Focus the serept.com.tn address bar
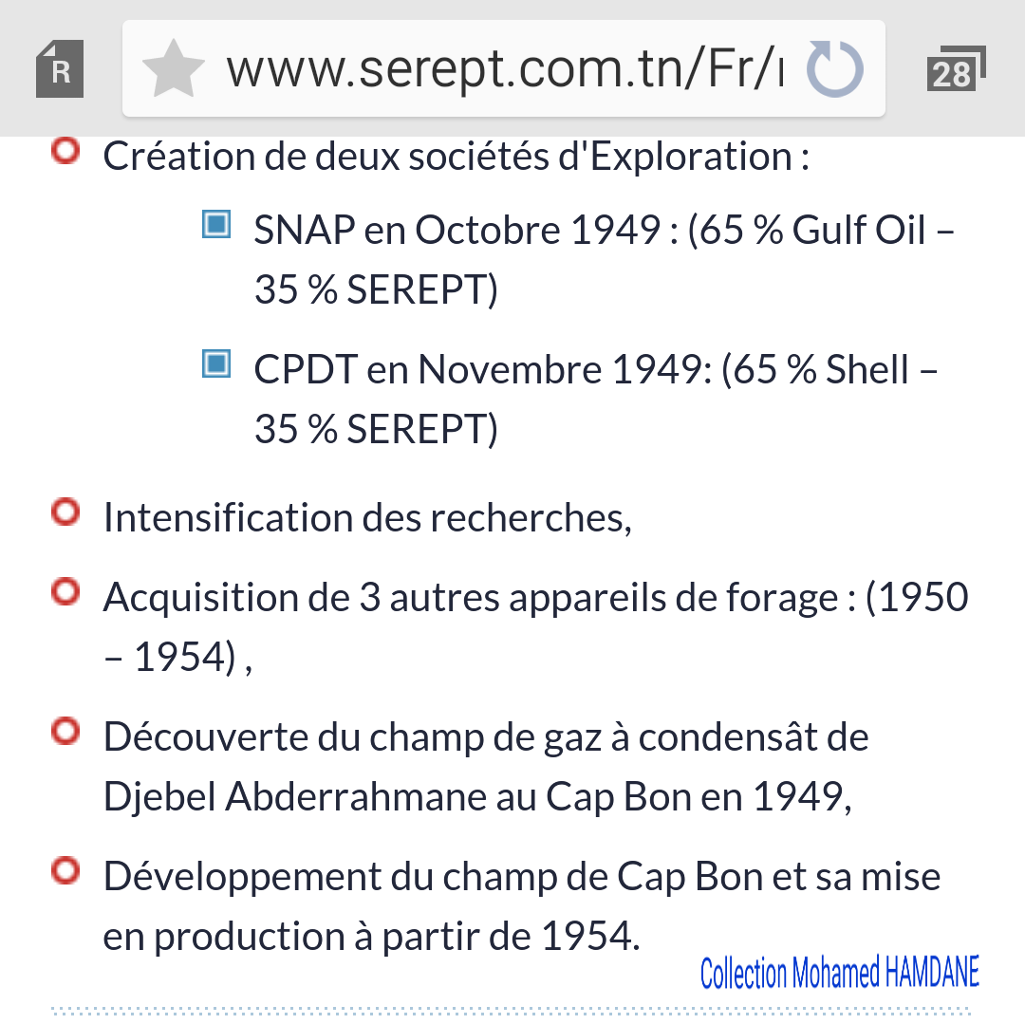1025x1024 pixels. [x=503, y=70]
